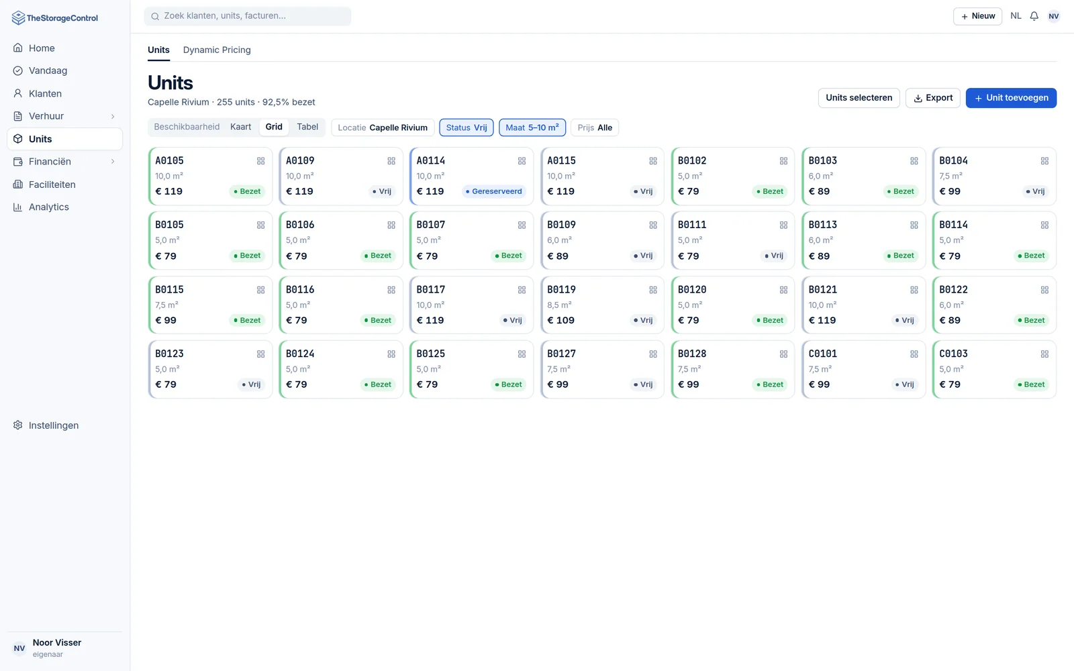This screenshot has width=1074, height=671.
Task: Expand the Financiën submenu chevron
Action: pos(113,162)
